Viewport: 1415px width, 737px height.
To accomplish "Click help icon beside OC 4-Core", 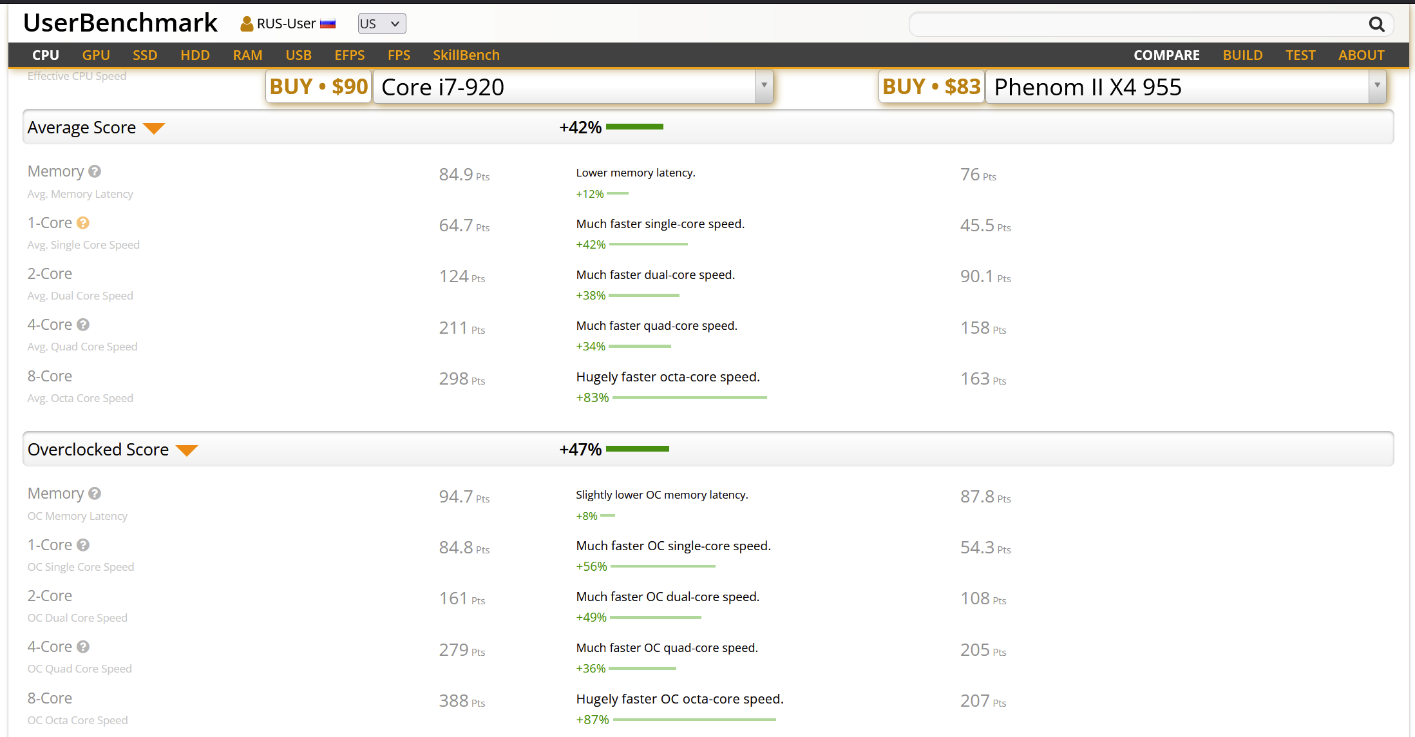I will tap(83, 647).
